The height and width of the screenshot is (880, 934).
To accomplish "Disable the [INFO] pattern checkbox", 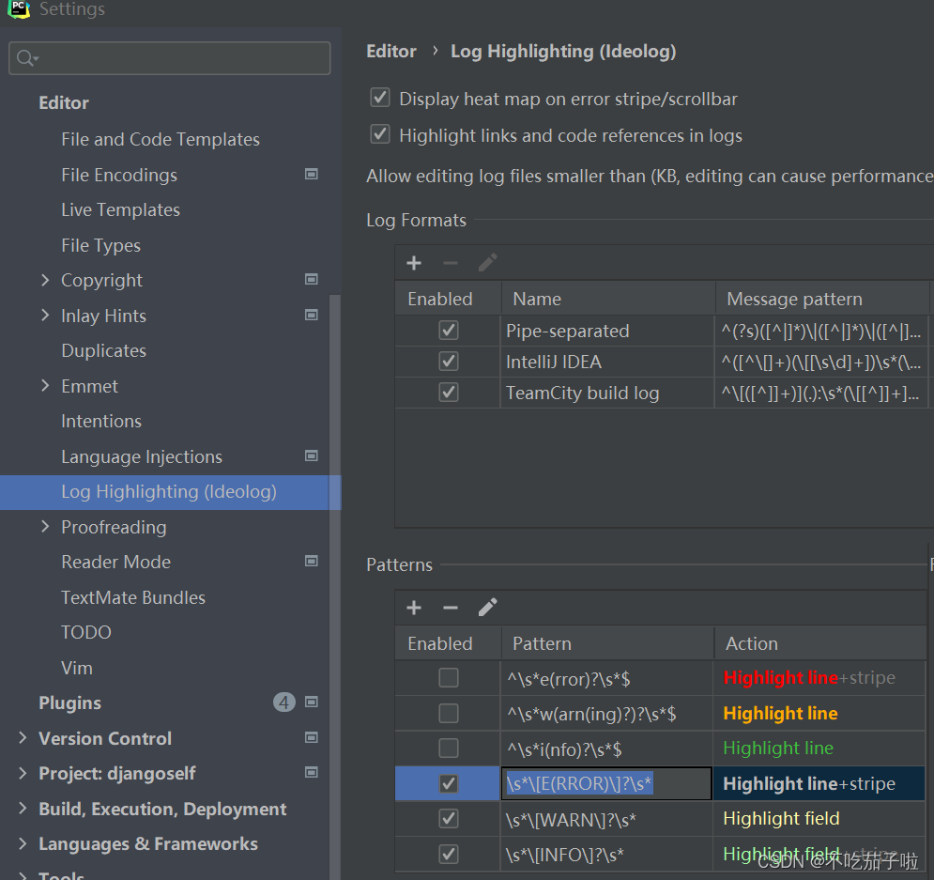I will [x=449, y=855].
